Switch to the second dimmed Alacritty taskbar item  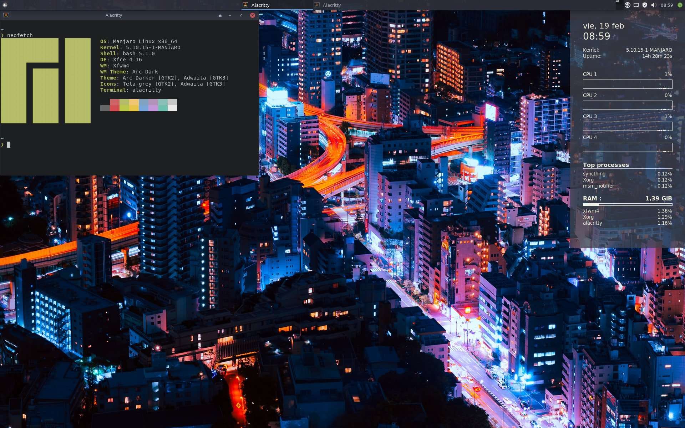coord(332,5)
